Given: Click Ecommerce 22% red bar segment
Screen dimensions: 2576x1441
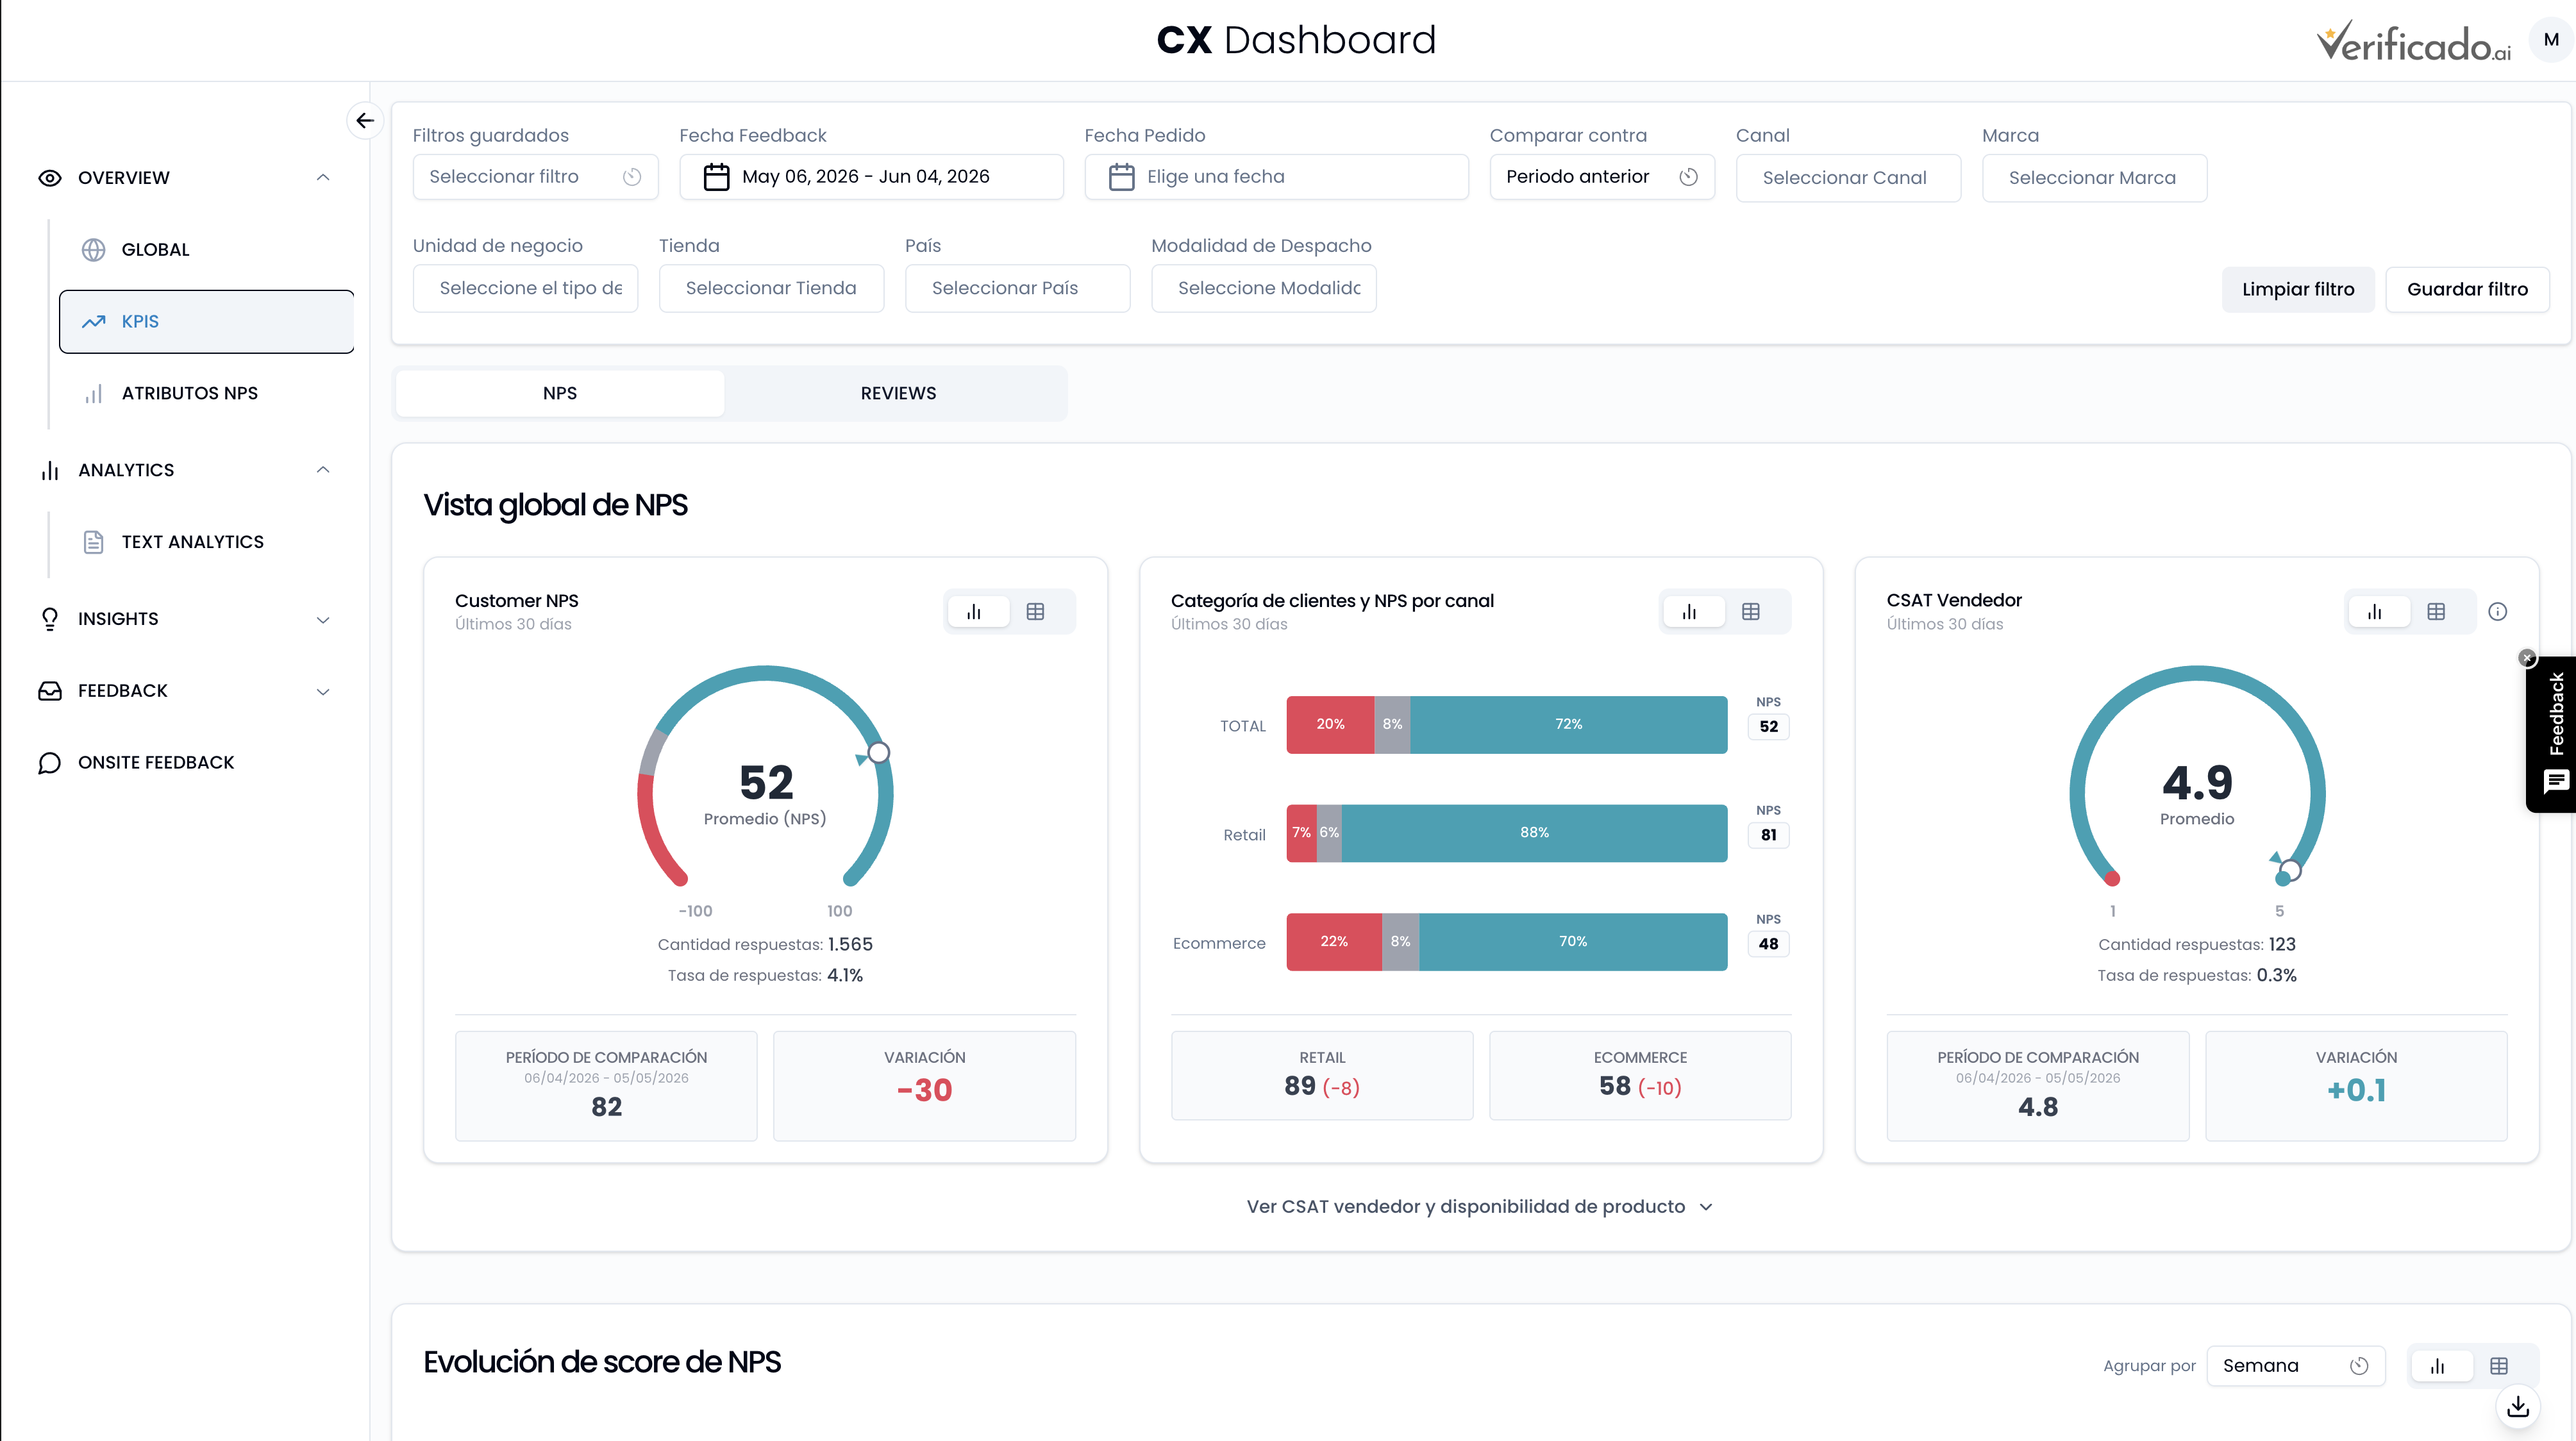Looking at the screenshot, I should coord(1334,942).
